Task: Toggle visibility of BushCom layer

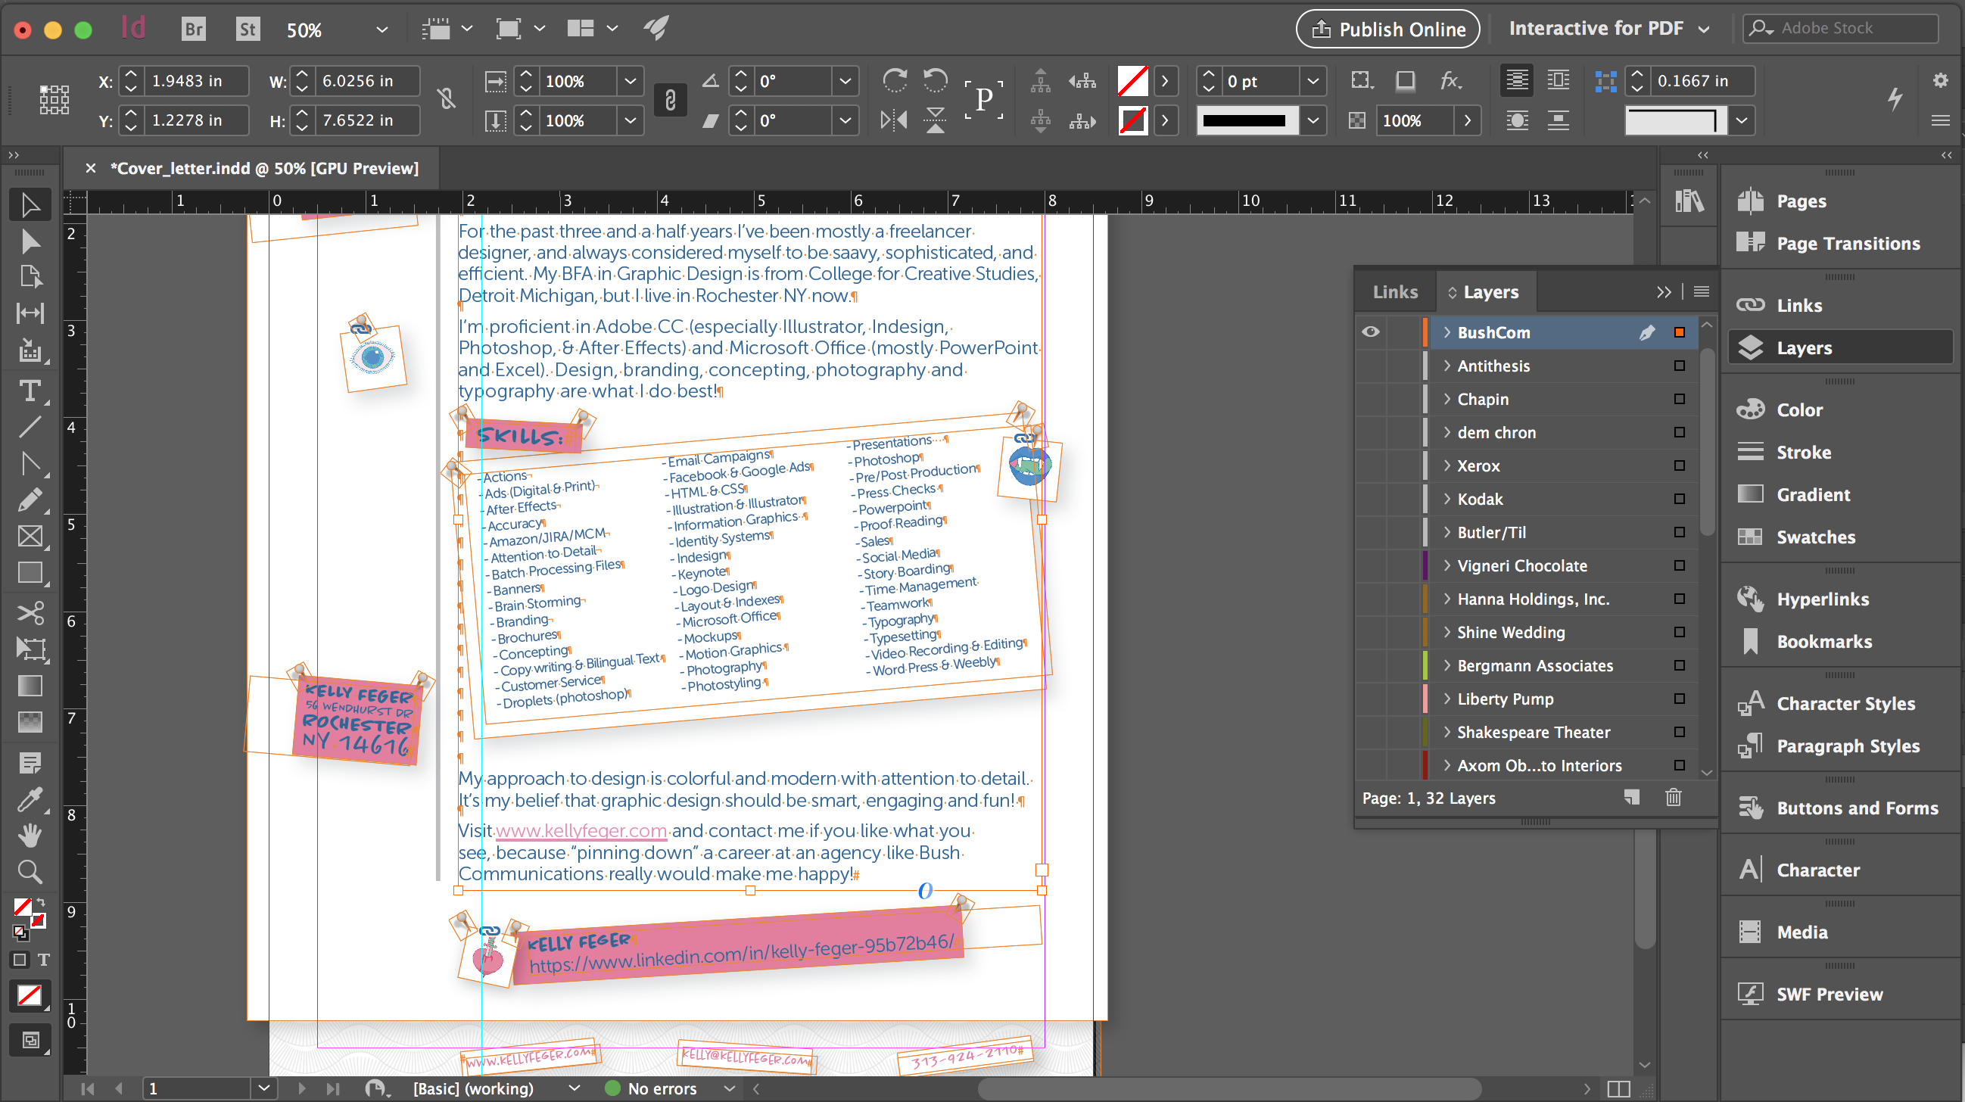Action: [1374, 332]
